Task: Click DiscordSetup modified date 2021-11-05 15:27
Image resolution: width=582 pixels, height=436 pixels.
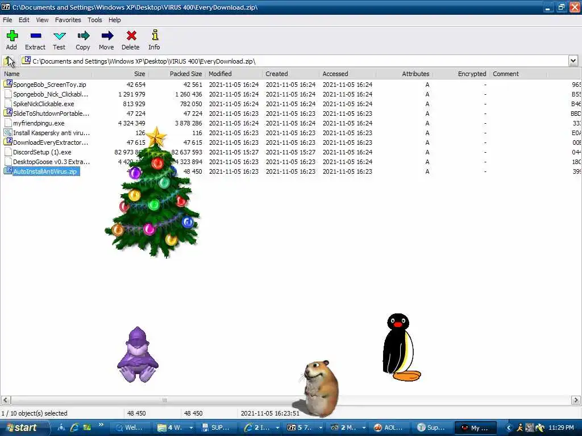Action: (234, 152)
